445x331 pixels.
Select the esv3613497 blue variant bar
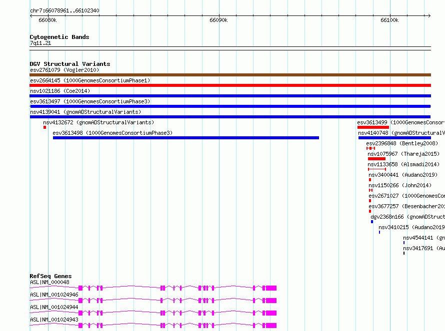230,106
